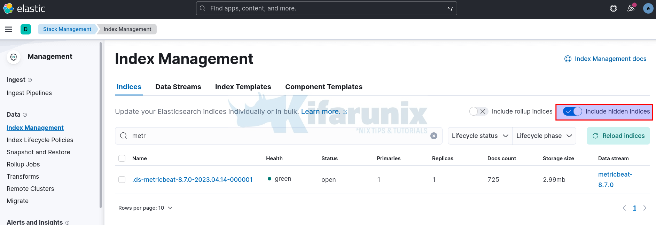Clear the search field text

coord(434,136)
